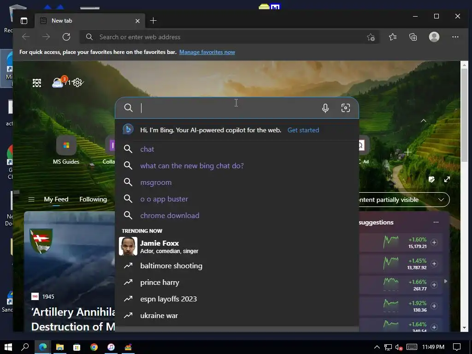Click the muted volume tray icon
Viewport: 472px width, 354px height.
(x=399, y=348)
